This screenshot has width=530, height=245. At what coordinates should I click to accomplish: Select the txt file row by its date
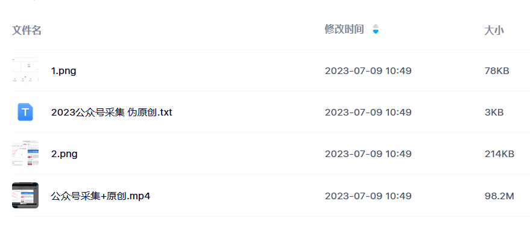click(368, 113)
